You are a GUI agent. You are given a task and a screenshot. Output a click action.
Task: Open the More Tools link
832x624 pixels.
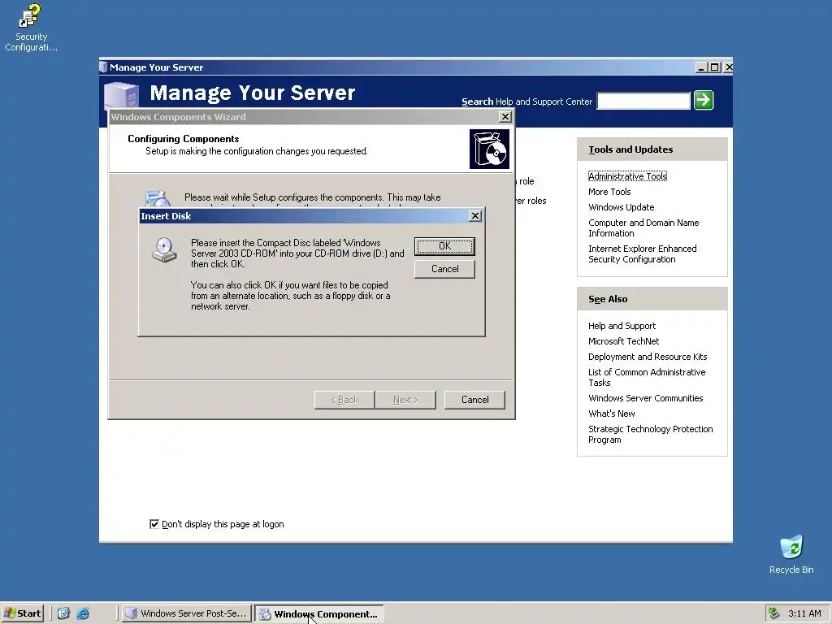coord(609,192)
